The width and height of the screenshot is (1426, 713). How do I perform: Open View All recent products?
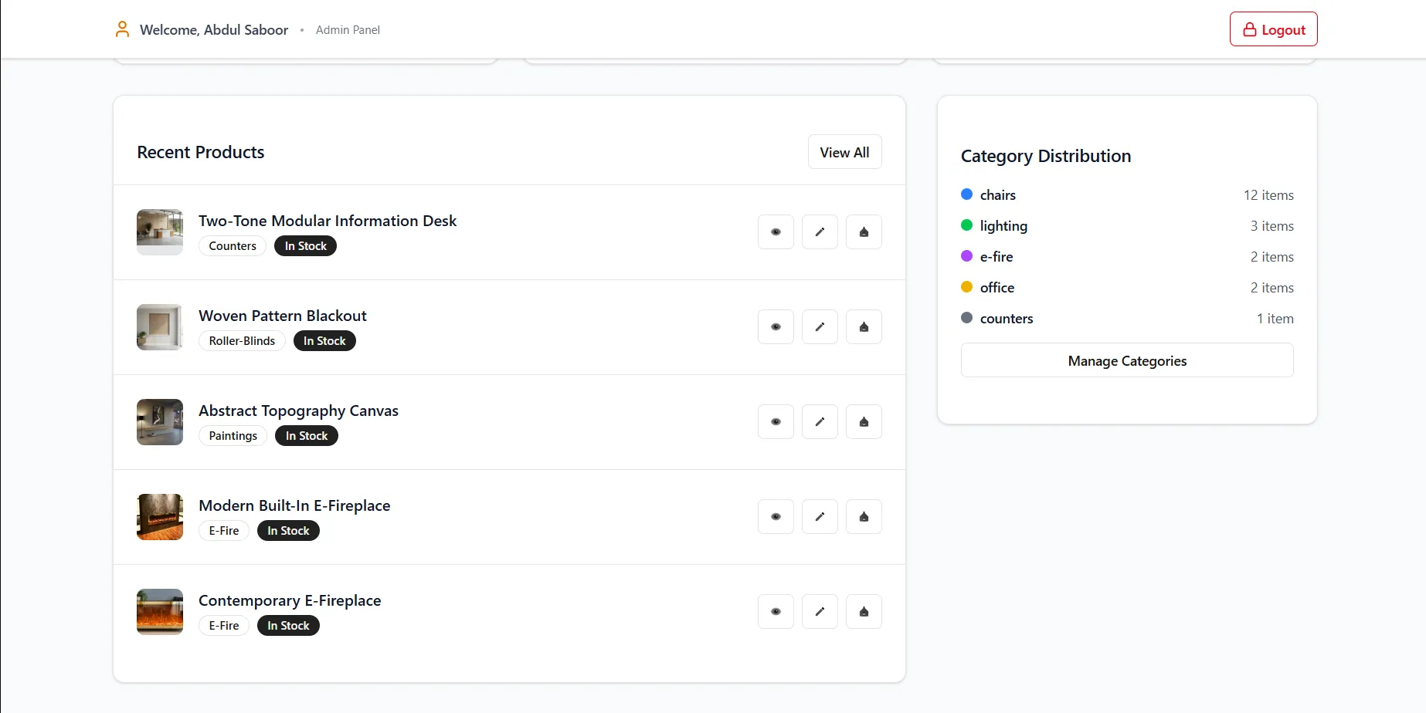click(x=844, y=152)
